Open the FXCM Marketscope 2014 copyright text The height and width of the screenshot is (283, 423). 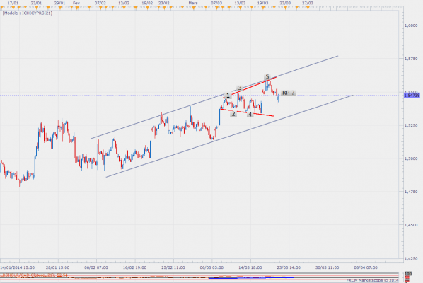click(372, 280)
